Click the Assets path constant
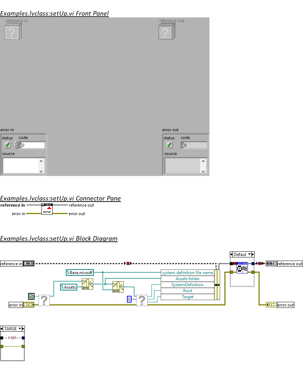Viewport: 303px width, 379px height. [x=69, y=287]
